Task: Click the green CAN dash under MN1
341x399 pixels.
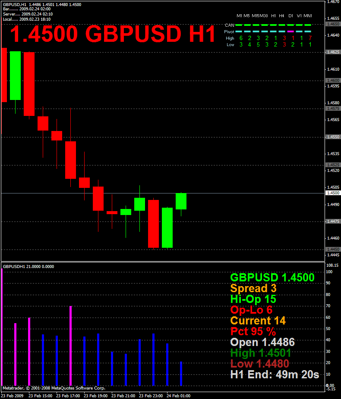Action: (308, 25)
